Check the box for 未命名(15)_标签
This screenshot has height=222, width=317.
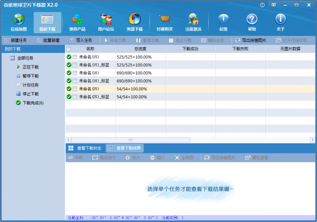click(75, 65)
